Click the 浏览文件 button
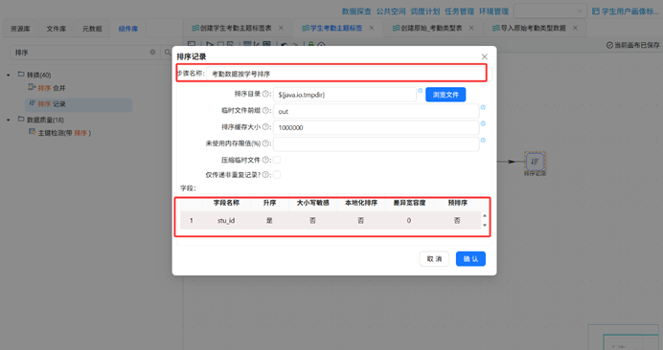Image resolution: width=663 pixels, height=350 pixels. click(x=446, y=95)
